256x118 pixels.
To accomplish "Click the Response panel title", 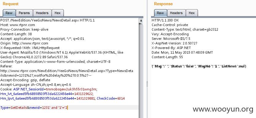I will click(x=163, y=4).
